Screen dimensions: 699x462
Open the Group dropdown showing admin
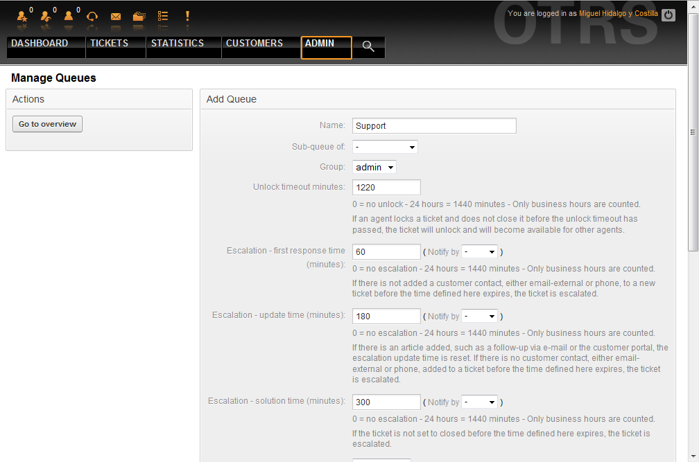pyautogui.click(x=374, y=167)
